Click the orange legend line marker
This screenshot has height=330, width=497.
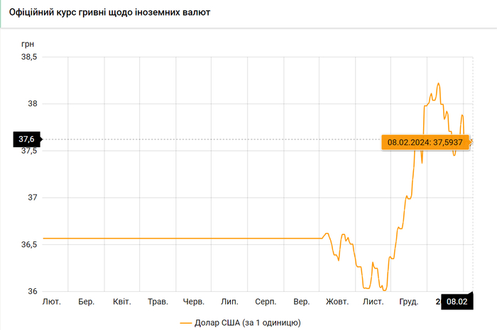coord(187,322)
